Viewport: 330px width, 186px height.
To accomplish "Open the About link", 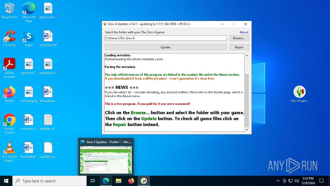I will [244, 32].
